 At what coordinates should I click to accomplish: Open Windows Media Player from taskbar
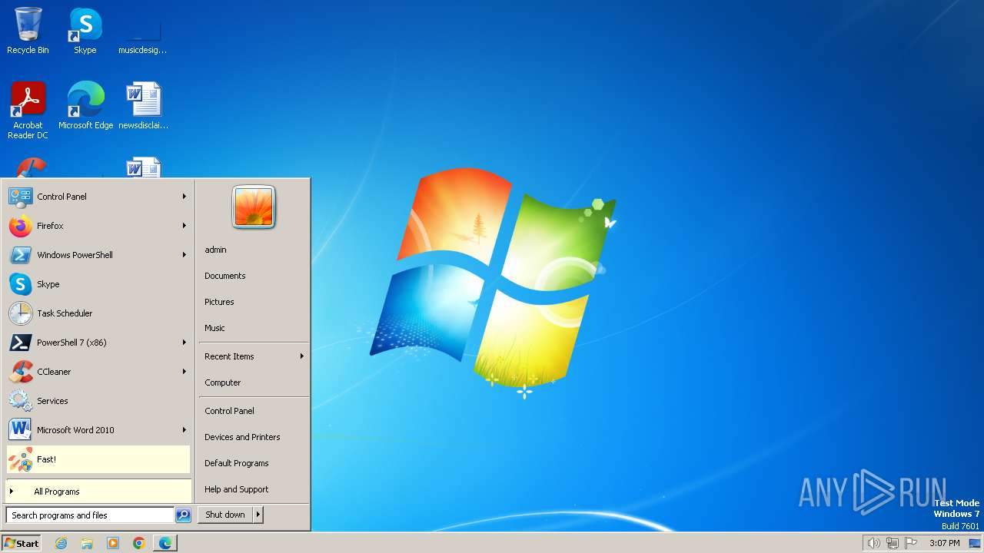tap(113, 543)
